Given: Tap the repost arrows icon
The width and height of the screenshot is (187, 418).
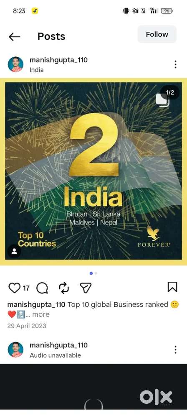Looking at the screenshot, I should pos(64,288).
